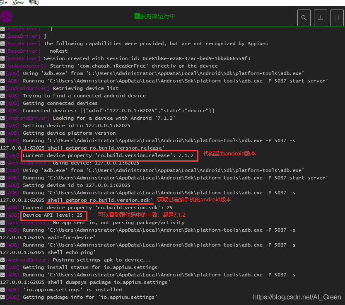Click the [AndroidDriver] tag on 'Retrieving device list' line
345x305 pixels.
pos(27,88)
